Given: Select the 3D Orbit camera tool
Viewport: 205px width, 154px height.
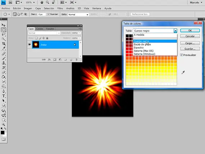Looking at the screenshot, I should (x=4, y=115).
